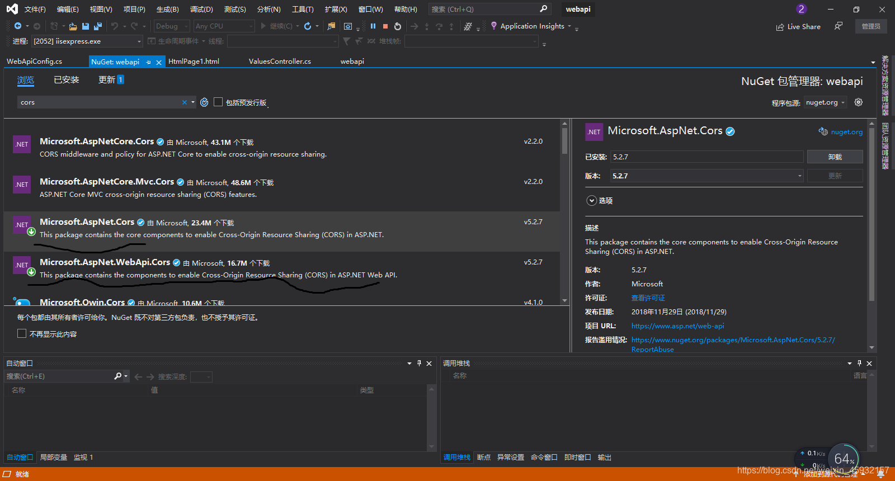Screen dimensions: 895x481
Task: Switch to the Updates tab in NuGet
Action: point(111,80)
